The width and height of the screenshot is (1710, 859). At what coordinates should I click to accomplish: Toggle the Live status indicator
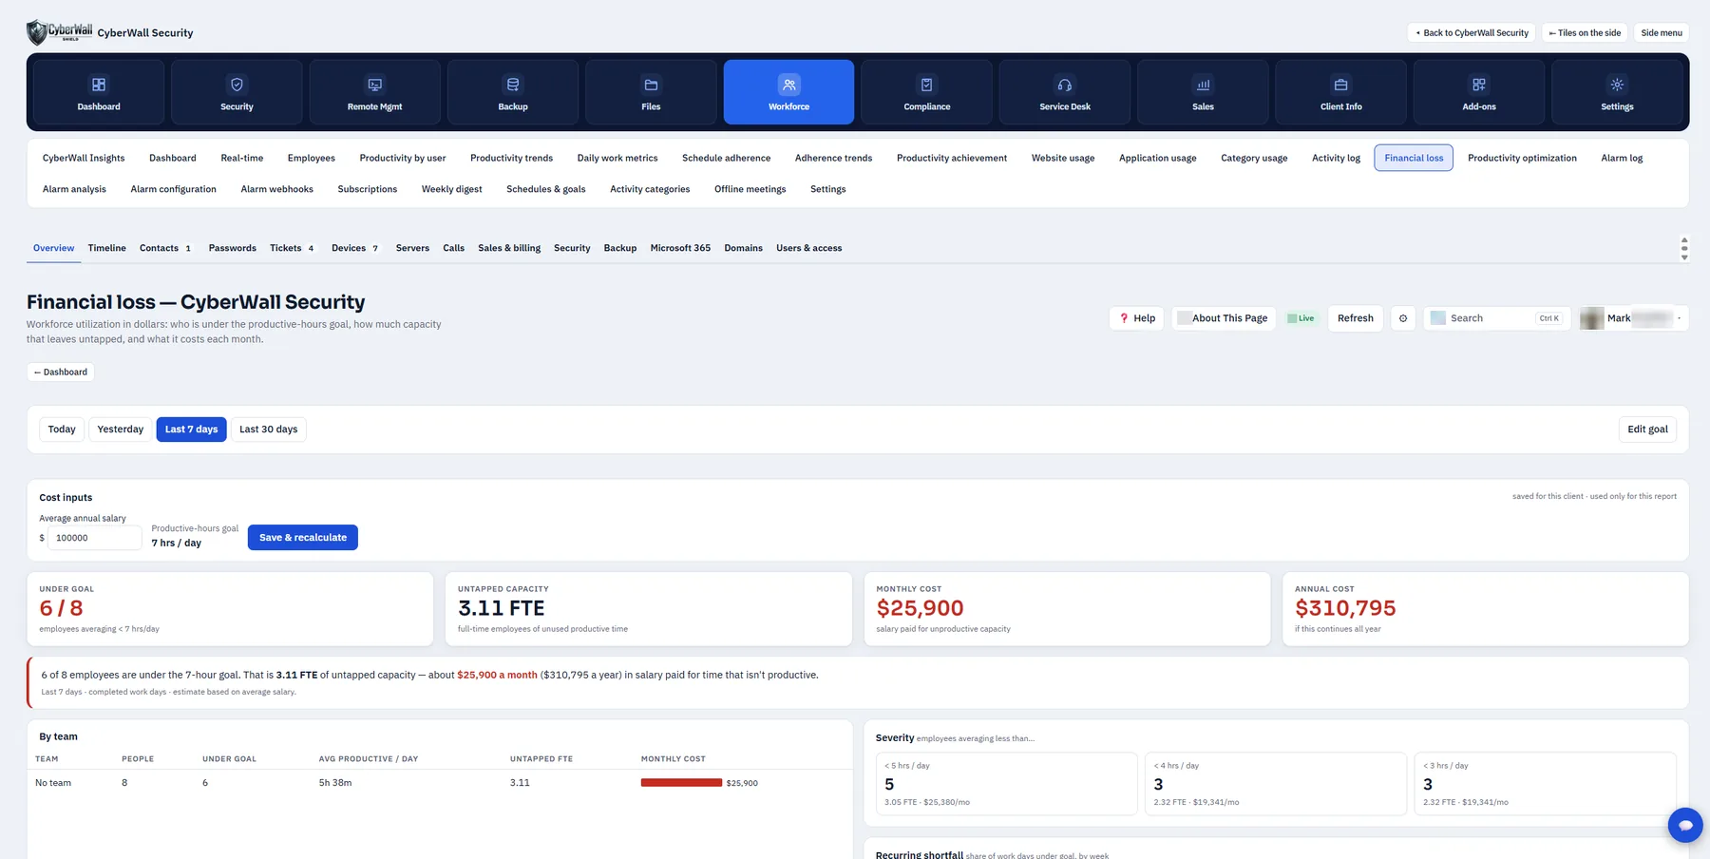click(x=1301, y=318)
